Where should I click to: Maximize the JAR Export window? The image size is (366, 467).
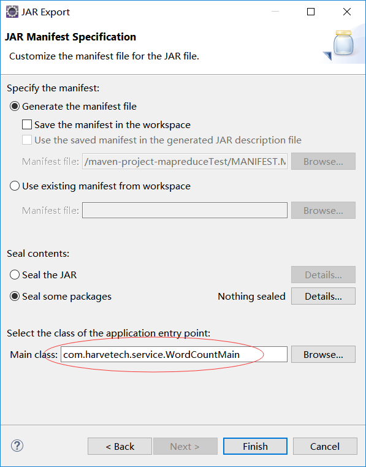click(311, 12)
